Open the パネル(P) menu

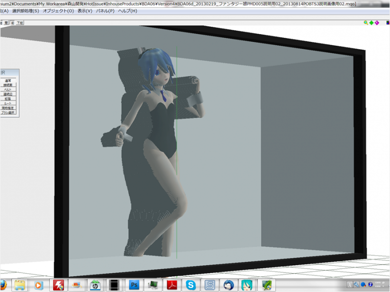click(105, 11)
